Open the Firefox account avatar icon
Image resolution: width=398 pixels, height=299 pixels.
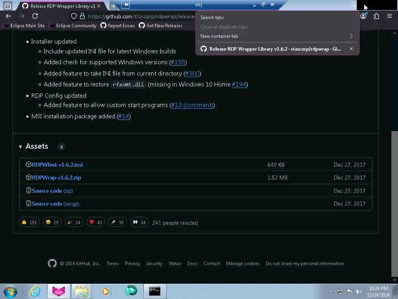click(363, 16)
